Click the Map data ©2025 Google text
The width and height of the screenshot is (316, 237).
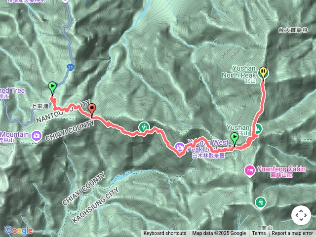[219, 234]
